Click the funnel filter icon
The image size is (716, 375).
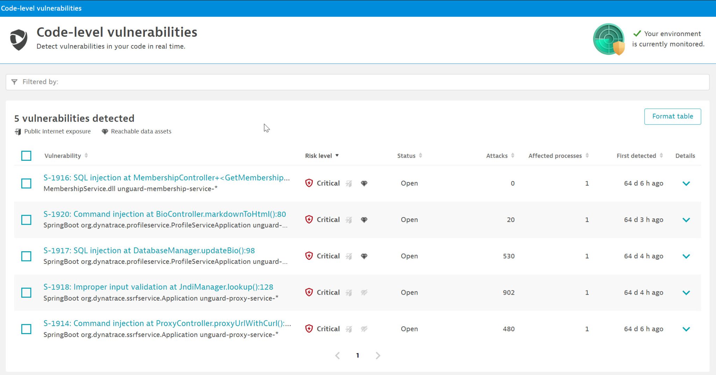click(14, 82)
